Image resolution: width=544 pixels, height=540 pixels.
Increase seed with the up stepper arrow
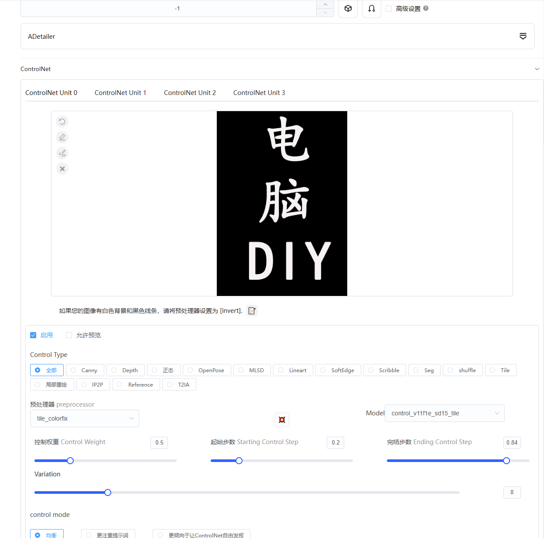point(325,4)
